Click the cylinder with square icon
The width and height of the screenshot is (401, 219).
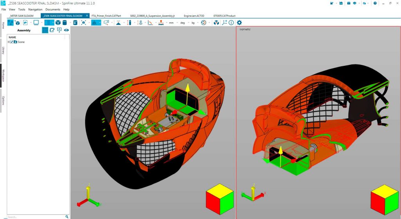pyautogui.click(x=75, y=23)
